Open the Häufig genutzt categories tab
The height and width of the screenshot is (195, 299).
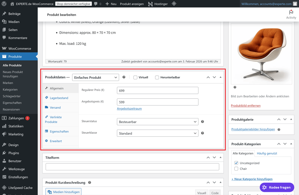tap(267, 153)
